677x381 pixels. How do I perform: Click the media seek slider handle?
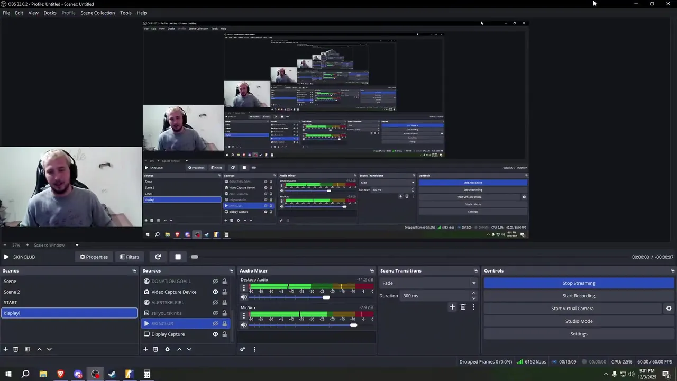(x=195, y=257)
